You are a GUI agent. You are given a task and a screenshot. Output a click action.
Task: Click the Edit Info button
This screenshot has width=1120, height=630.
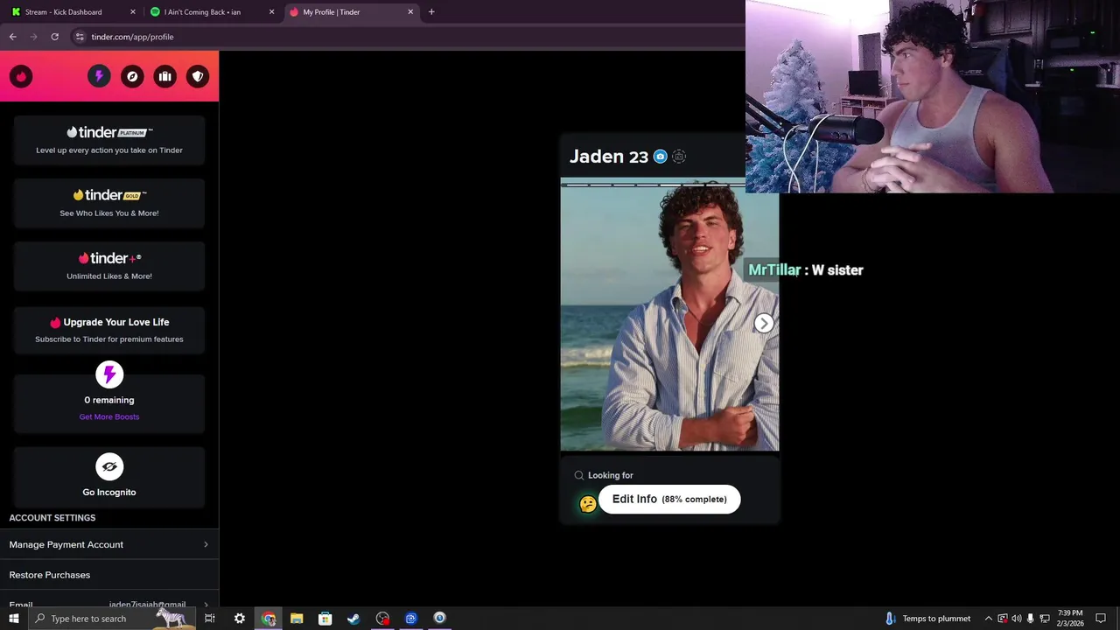pyautogui.click(x=669, y=499)
